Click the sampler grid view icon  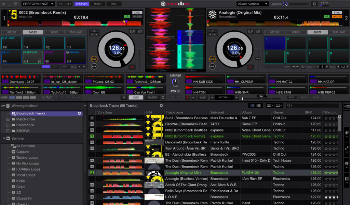tap(163, 97)
